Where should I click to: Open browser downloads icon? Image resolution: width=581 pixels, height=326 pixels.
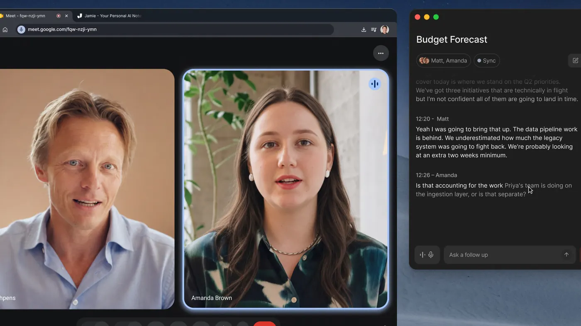point(364,29)
